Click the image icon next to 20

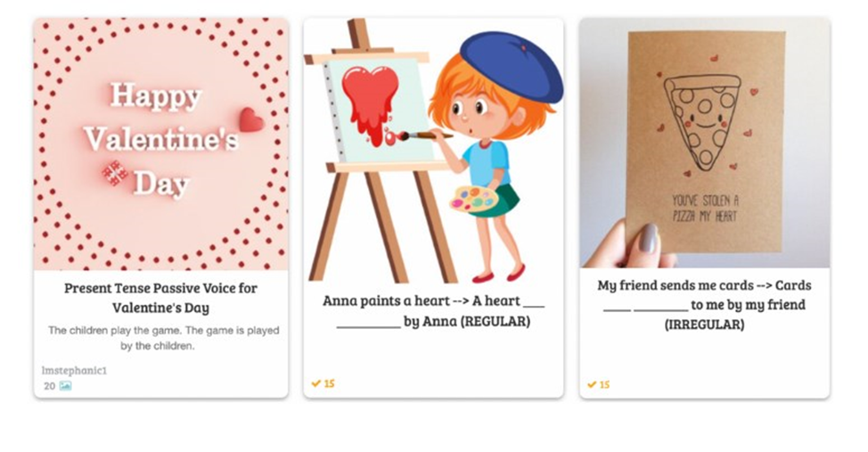pyautogui.click(x=65, y=386)
